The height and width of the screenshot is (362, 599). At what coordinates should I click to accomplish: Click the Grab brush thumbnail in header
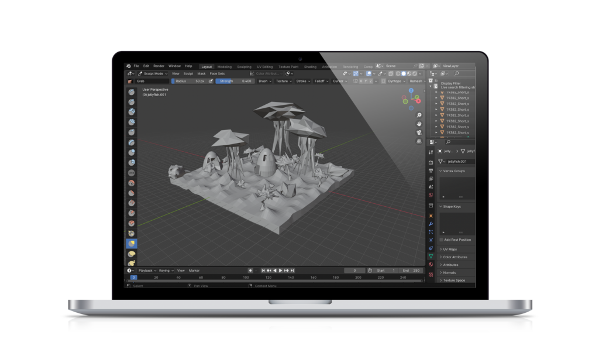(x=130, y=81)
